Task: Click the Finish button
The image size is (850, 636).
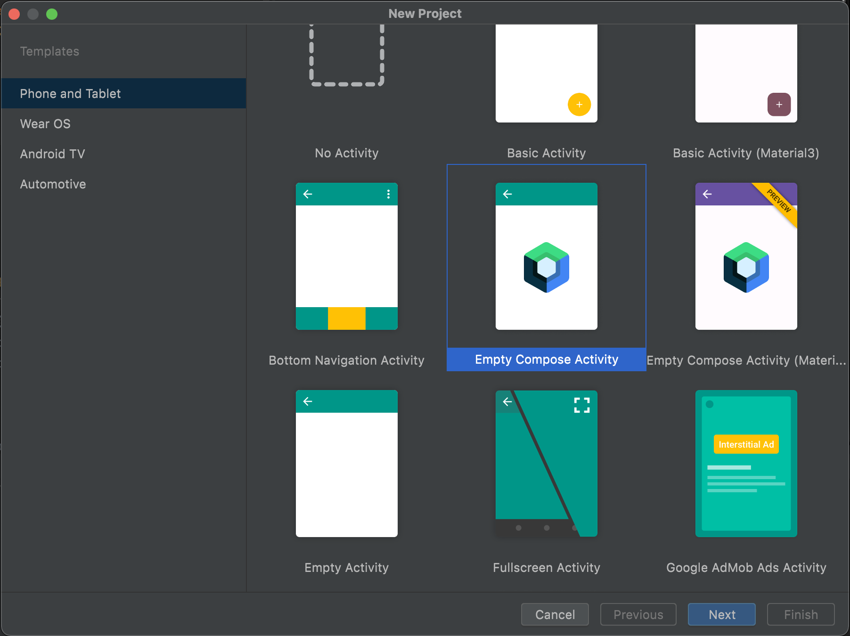Action: [801, 614]
